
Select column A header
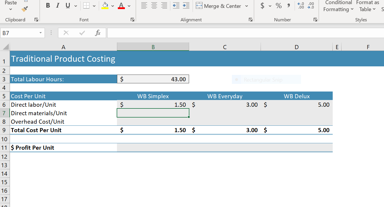tap(63, 47)
